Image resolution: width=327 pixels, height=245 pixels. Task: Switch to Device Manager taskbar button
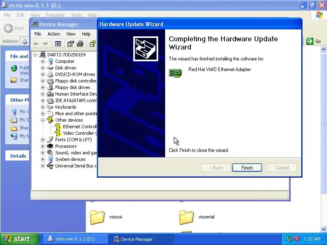(141, 239)
